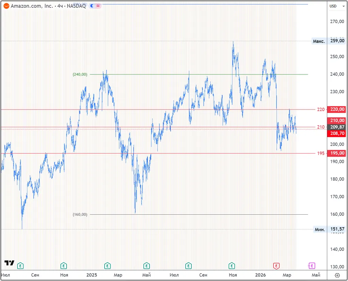Open chart settings via hexagon gear icon
Image resolution: width=348 pixels, height=281 pixels.
[x=337, y=275]
